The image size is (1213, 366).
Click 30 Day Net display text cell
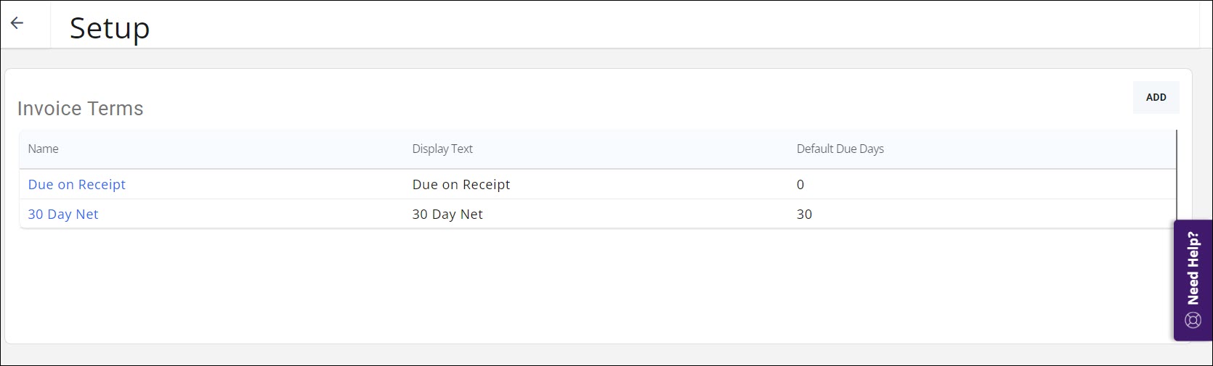(447, 215)
